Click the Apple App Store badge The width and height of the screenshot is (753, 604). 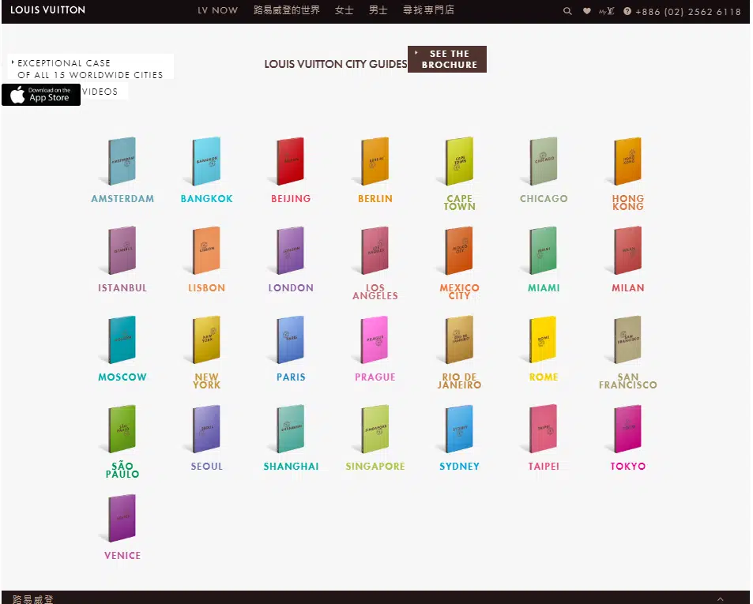coord(41,95)
